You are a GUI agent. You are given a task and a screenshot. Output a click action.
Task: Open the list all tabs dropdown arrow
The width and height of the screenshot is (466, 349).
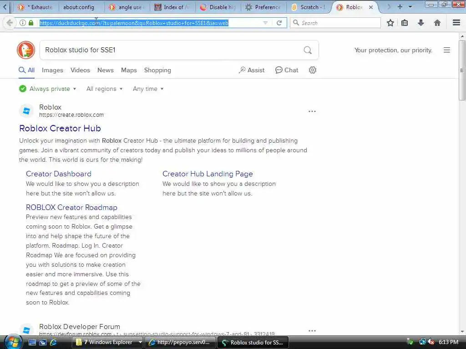410,7
